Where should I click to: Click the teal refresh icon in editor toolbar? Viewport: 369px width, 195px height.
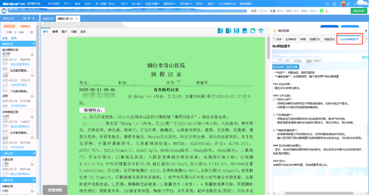tap(252, 31)
